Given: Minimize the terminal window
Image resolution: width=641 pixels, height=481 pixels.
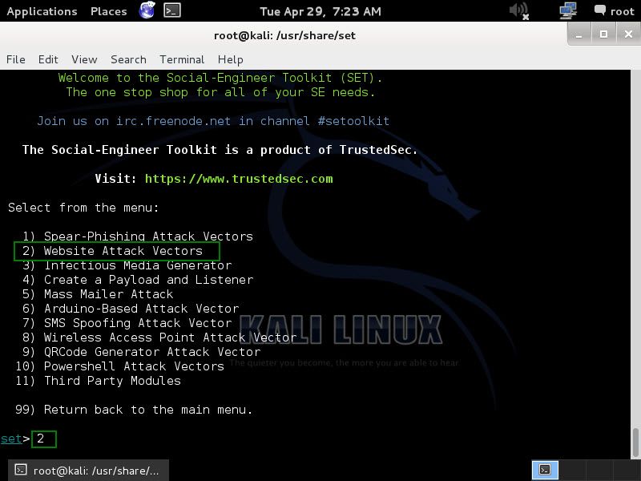Looking at the screenshot, I should pos(579,34).
